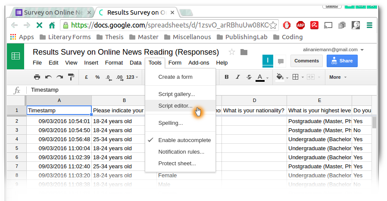Toggle Enable autocomplete option
This screenshot has width=387, height=201.
click(x=180, y=140)
